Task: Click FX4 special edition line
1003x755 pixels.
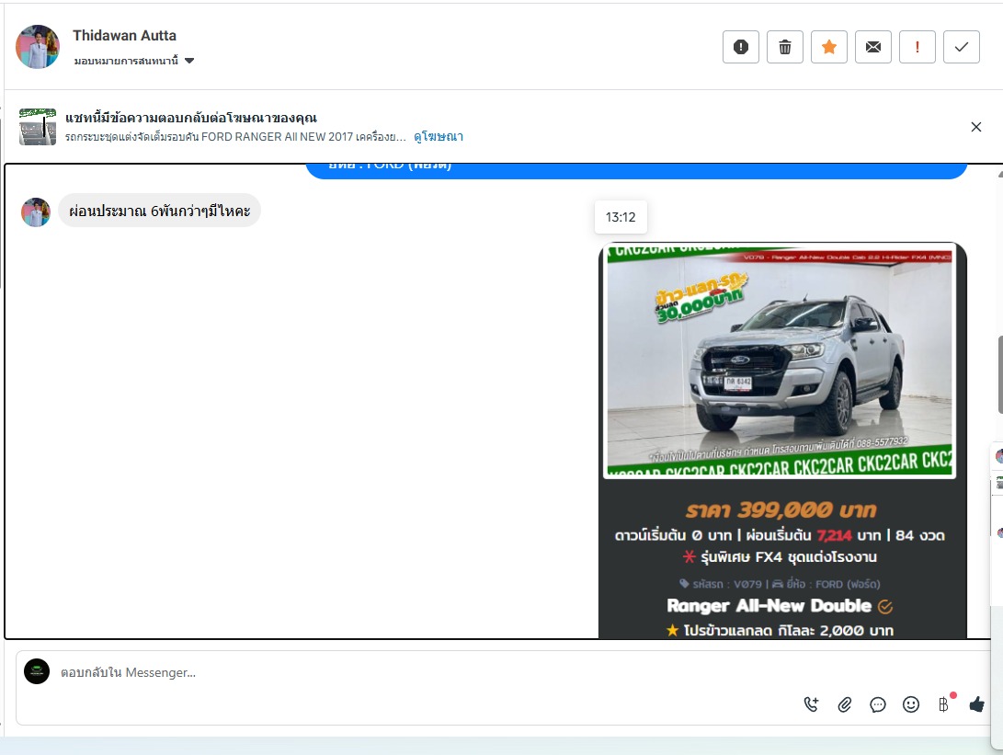Action: click(780, 556)
